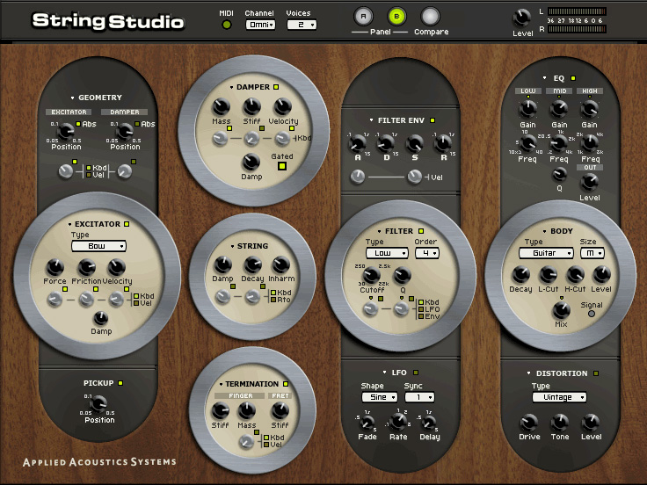Click the EQ Mid Freq knob
The image size is (647, 485).
coord(559,143)
